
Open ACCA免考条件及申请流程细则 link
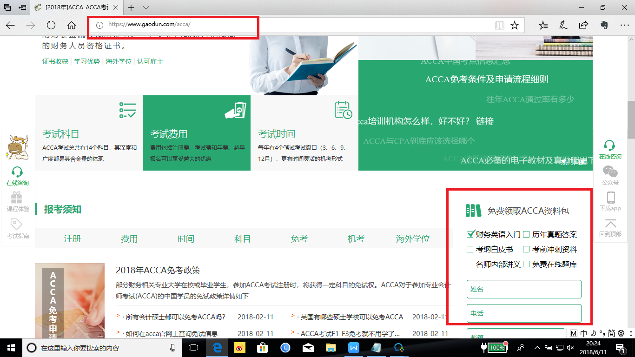pyautogui.click(x=487, y=79)
